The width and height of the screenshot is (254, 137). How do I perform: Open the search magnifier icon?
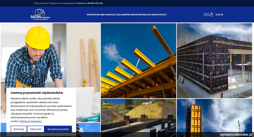(x=208, y=15)
